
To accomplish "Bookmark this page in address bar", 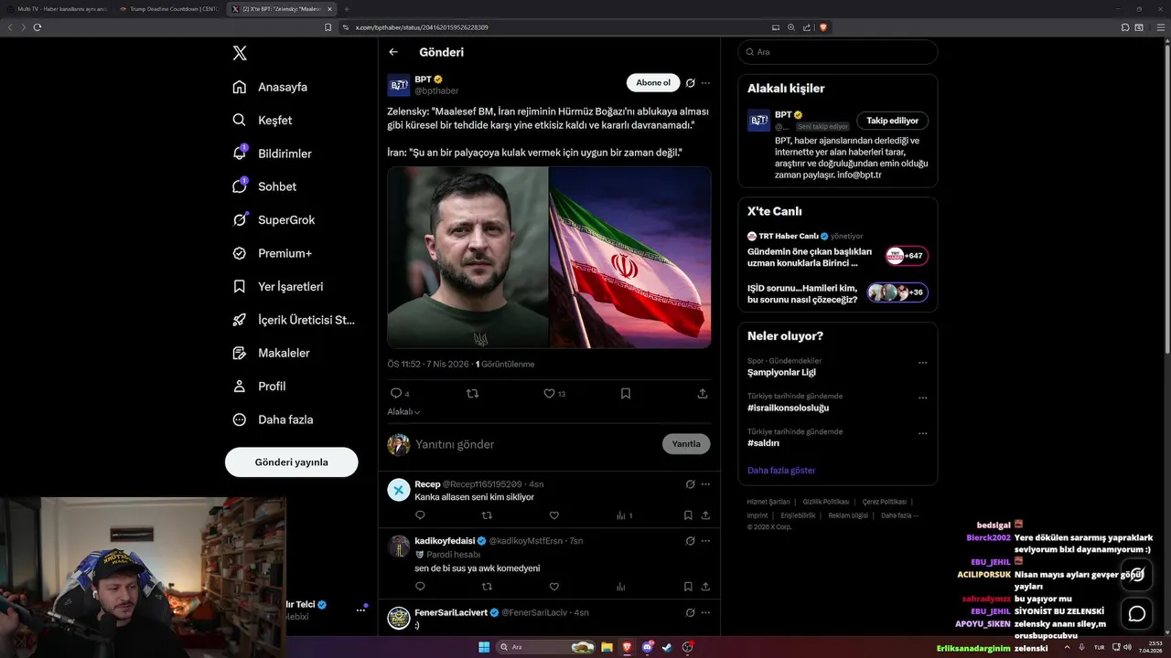I will click(328, 27).
